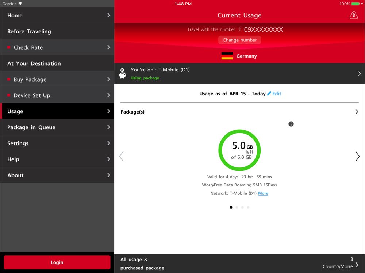Go to next package with right arrow

(357, 156)
